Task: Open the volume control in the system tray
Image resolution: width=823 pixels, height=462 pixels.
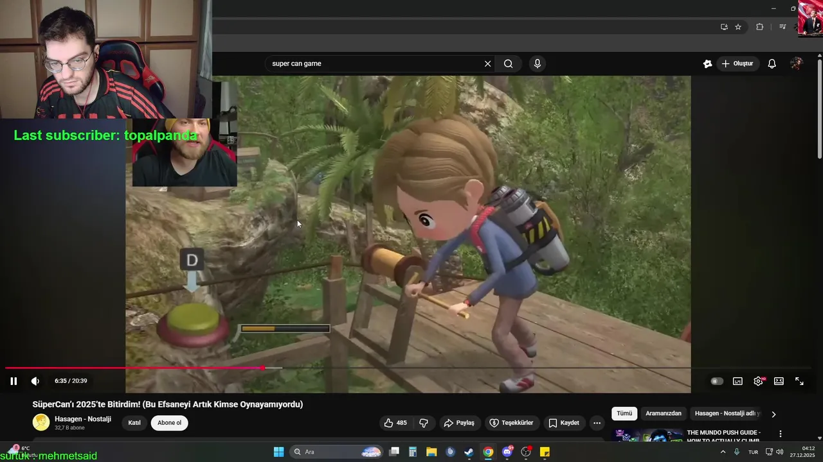Action: coord(779,452)
